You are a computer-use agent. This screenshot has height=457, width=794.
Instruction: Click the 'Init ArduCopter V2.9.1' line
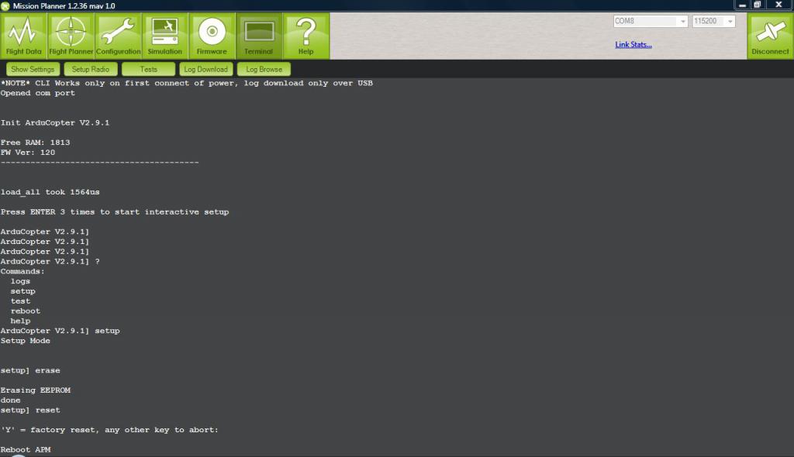(55, 123)
